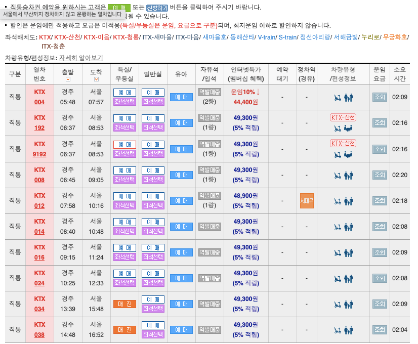Click the family seat icon for train KTX 004
The image size is (418, 344).
click(x=349, y=97)
